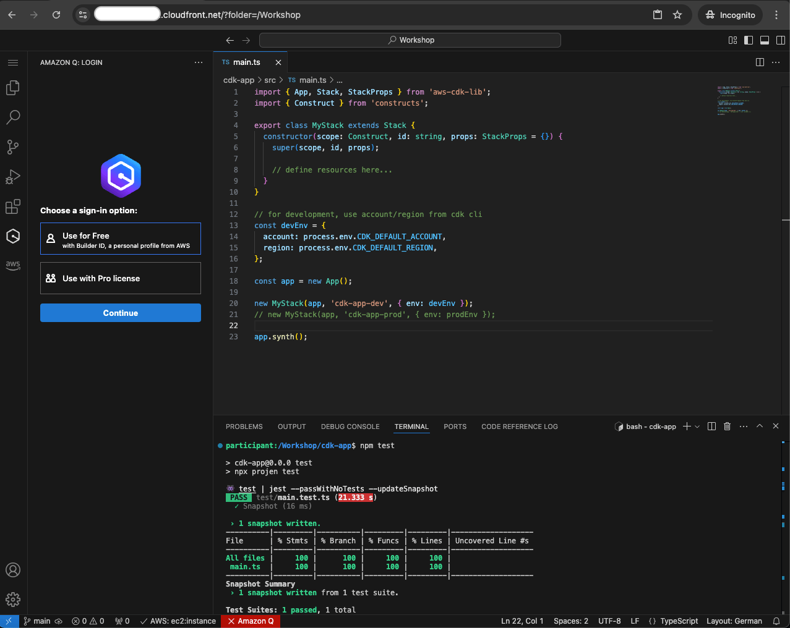Click the ports forwarded status item

(122, 621)
